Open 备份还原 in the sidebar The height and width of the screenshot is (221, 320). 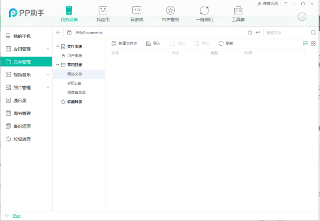coord(26,126)
